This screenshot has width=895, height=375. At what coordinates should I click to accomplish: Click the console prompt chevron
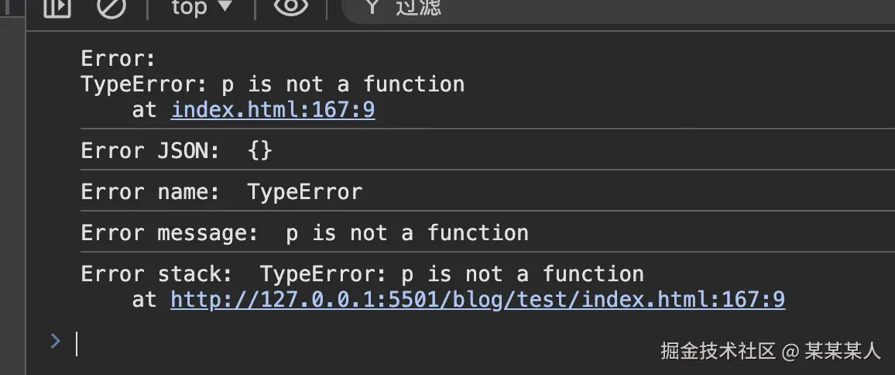pyautogui.click(x=55, y=341)
